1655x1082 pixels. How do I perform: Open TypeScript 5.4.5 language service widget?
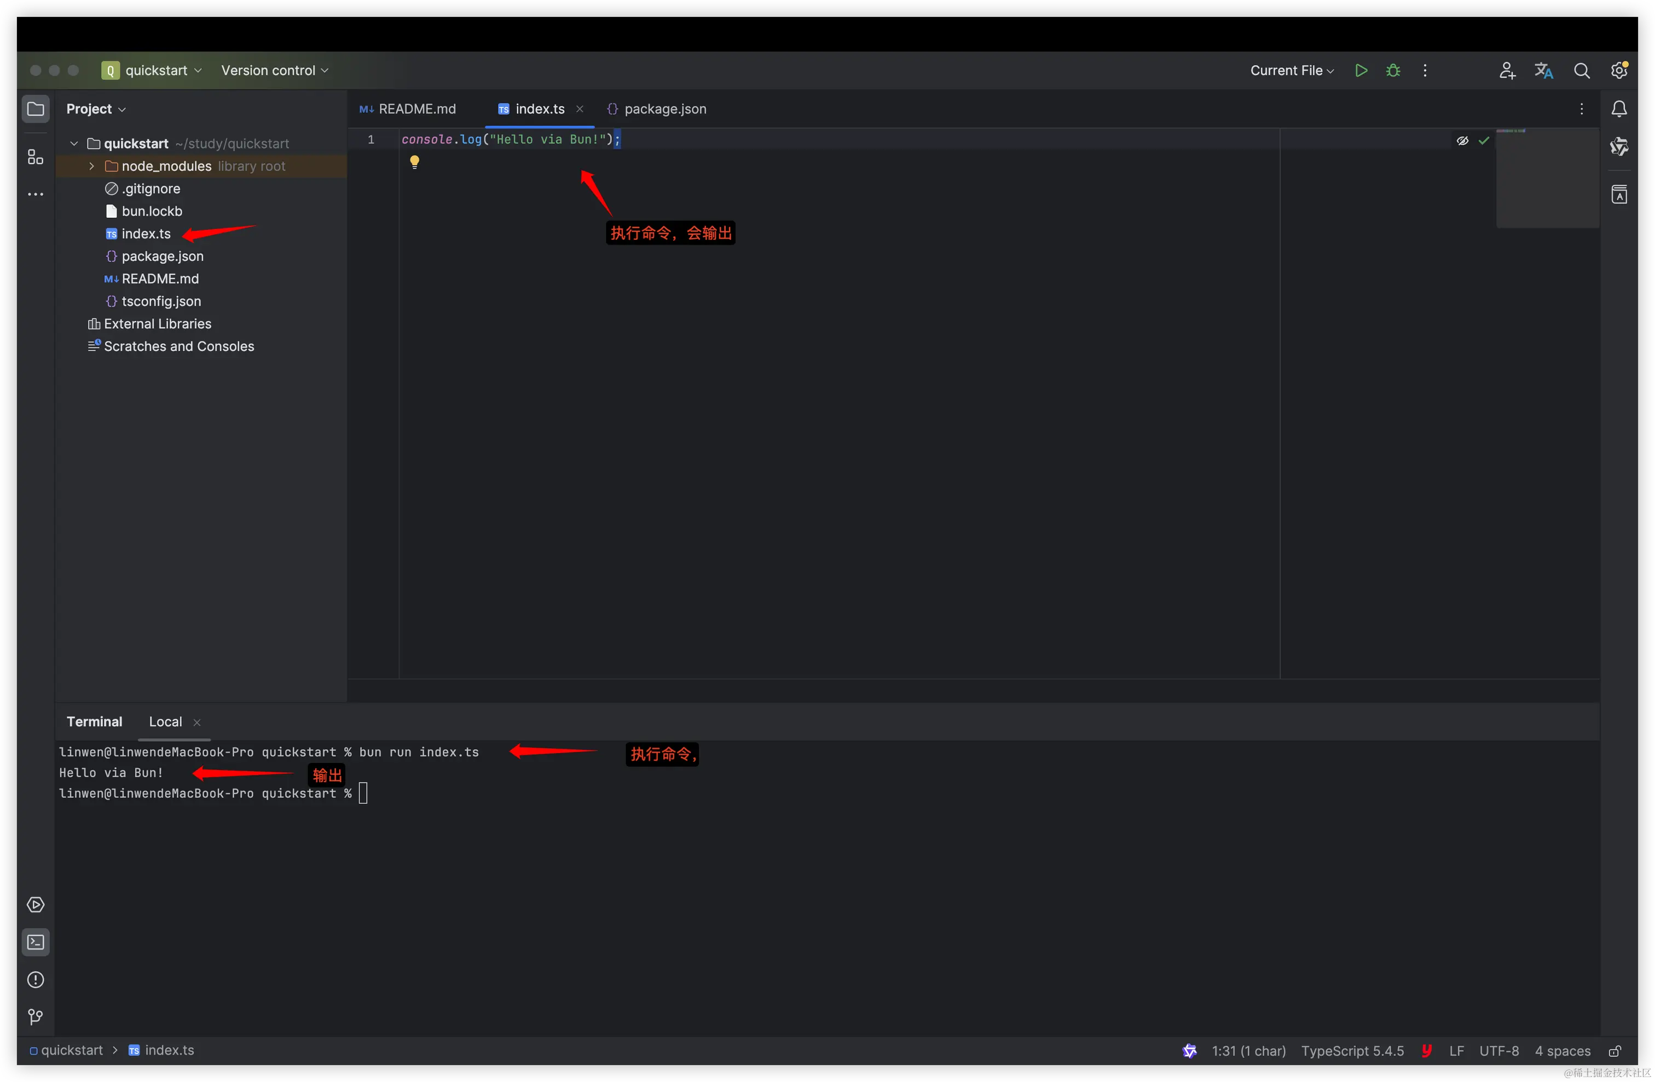pyautogui.click(x=1352, y=1051)
